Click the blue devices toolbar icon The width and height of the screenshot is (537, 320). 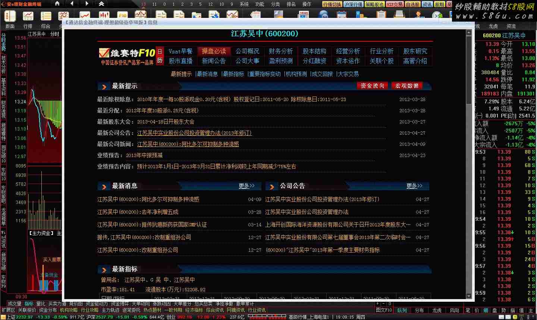(x=361, y=15)
